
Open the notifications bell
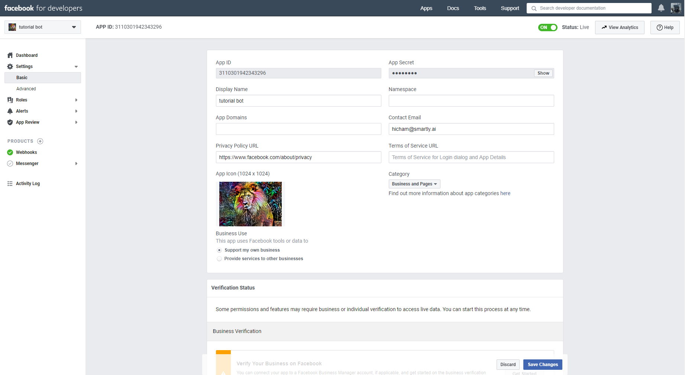(x=661, y=8)
